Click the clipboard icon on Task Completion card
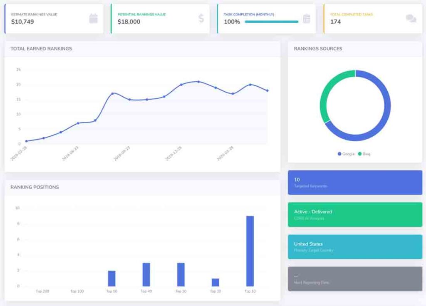This screenshot has width=426, height=306. tap(307, 18)
